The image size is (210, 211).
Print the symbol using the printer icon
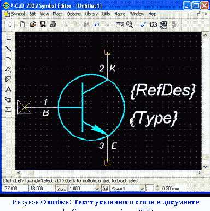[53, 25]
